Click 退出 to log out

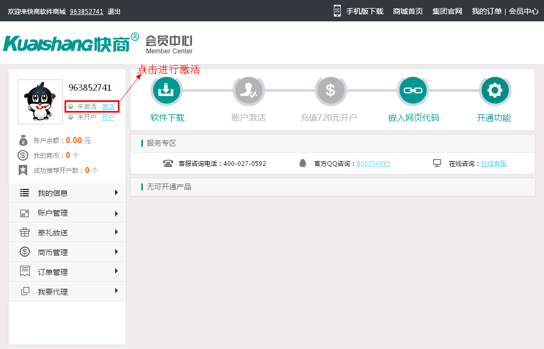[x=114, y=11]
